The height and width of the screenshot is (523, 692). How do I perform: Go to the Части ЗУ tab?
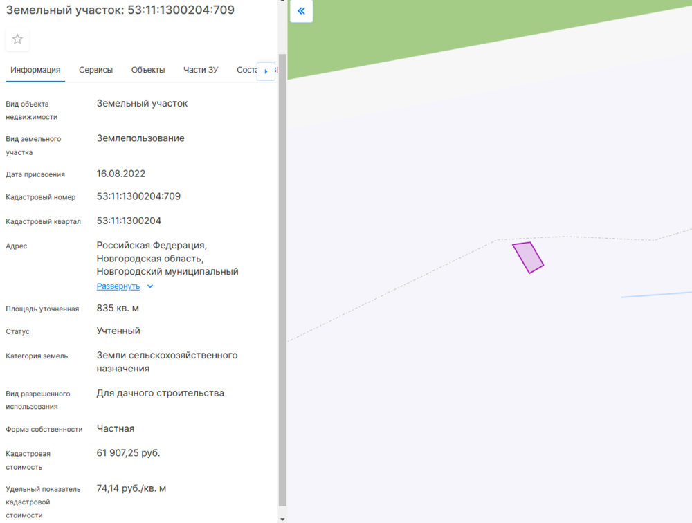coord(201,70)
